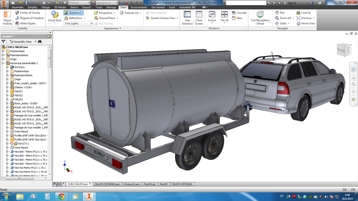Screen dimensions: 358x201
Task: Open the Sketch ribbon tab
Action: point(74,7)
